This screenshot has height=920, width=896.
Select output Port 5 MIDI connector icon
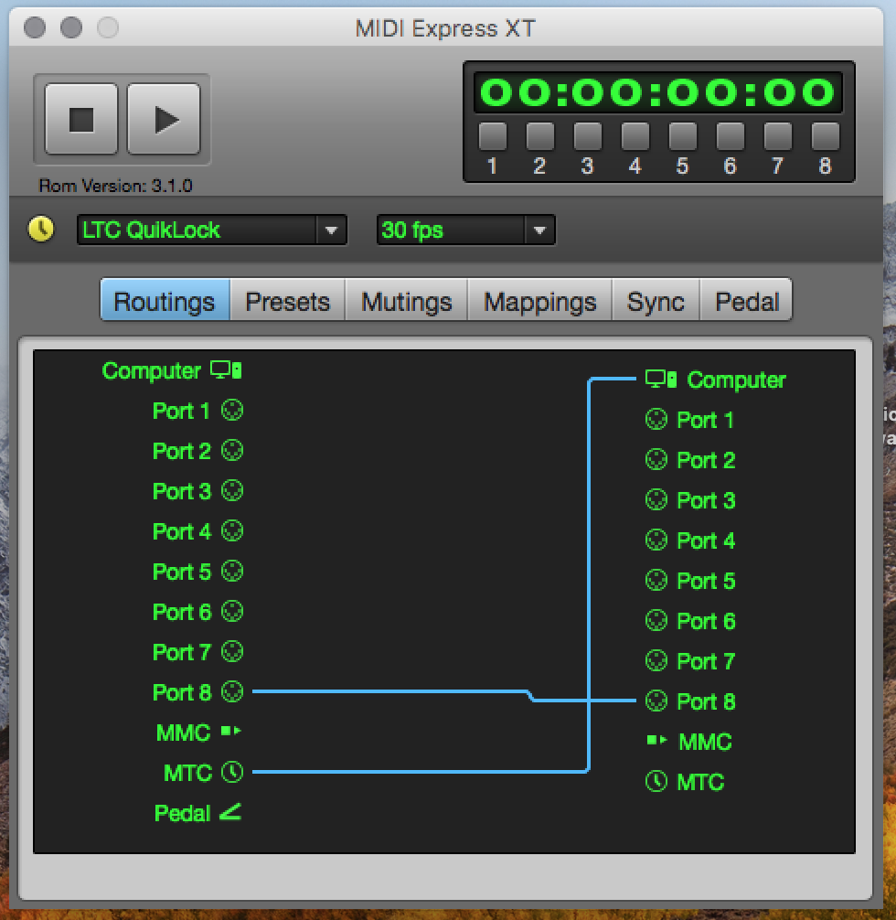click(656, 581)
